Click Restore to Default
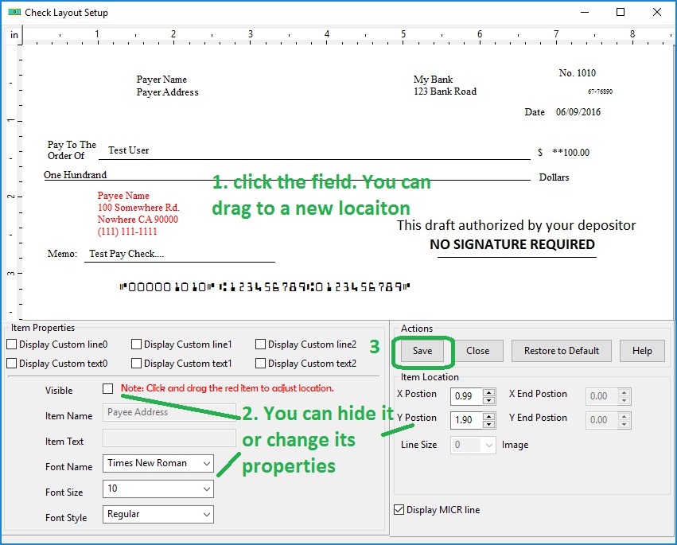The height and width of the screenshot is (545, 677). (x=561, y=351)
